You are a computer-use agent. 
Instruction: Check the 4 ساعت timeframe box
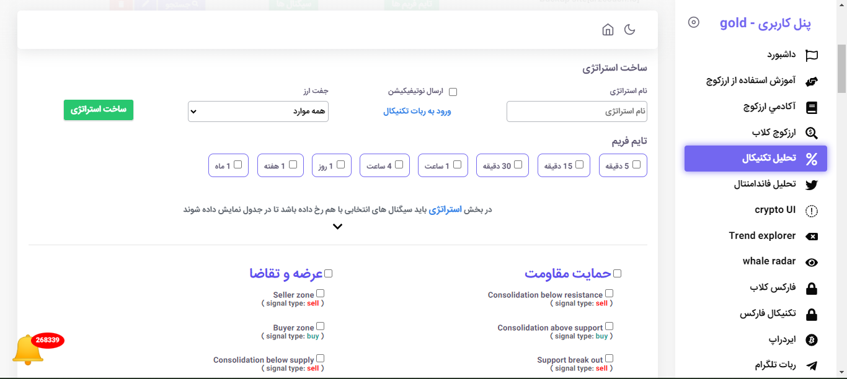click(399, 165)
